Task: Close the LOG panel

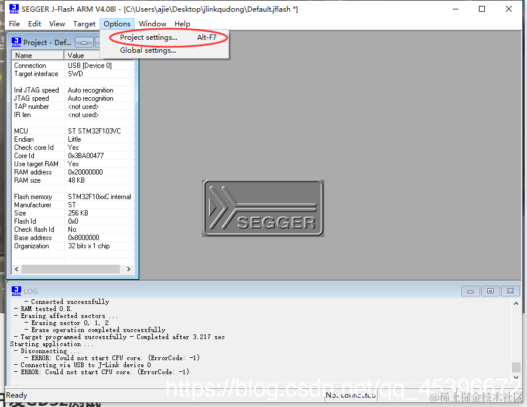Action: click(510, 291)
